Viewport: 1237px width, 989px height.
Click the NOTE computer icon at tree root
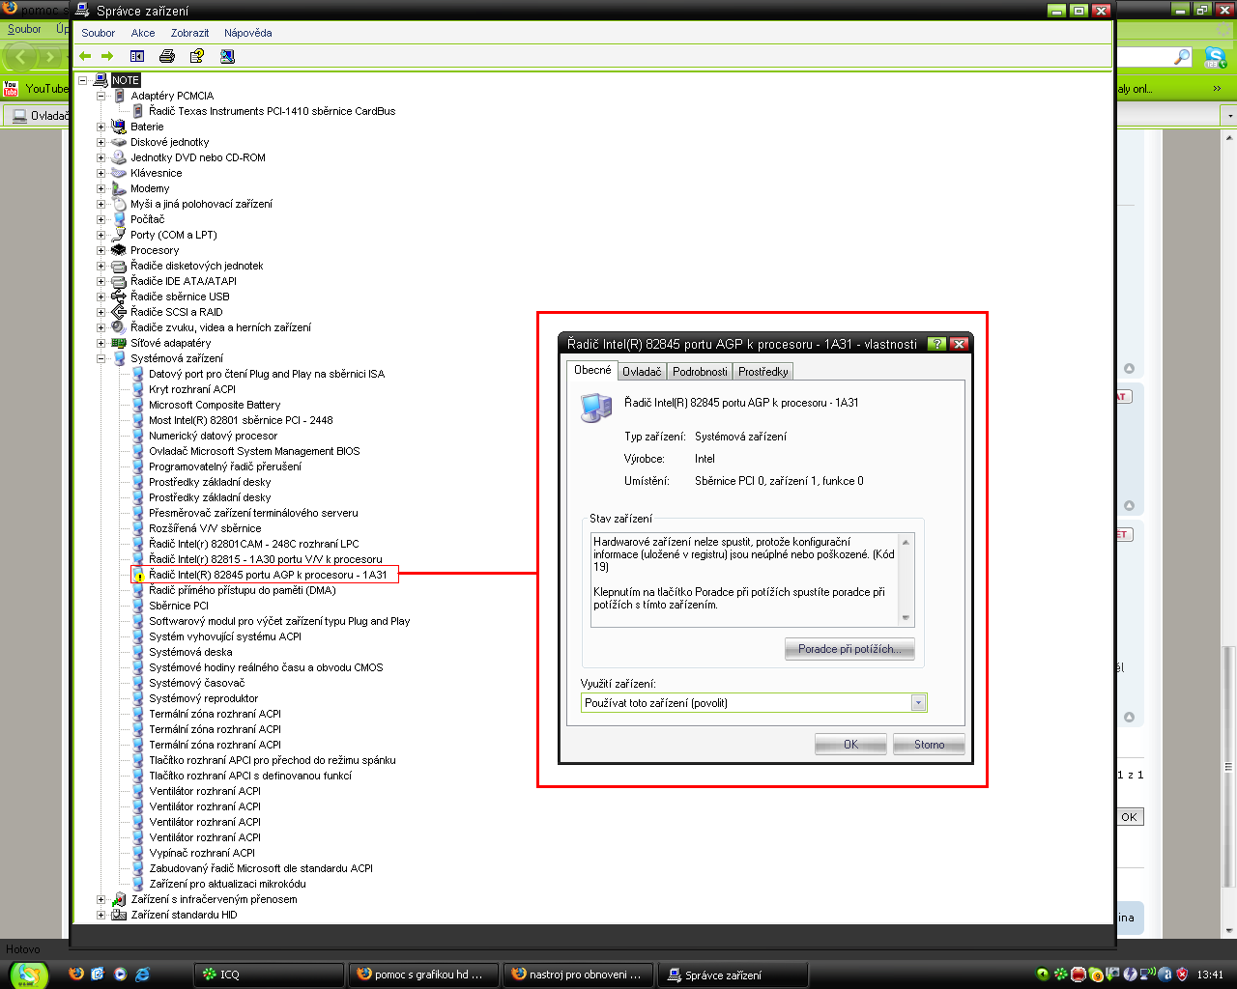(101, 80)
